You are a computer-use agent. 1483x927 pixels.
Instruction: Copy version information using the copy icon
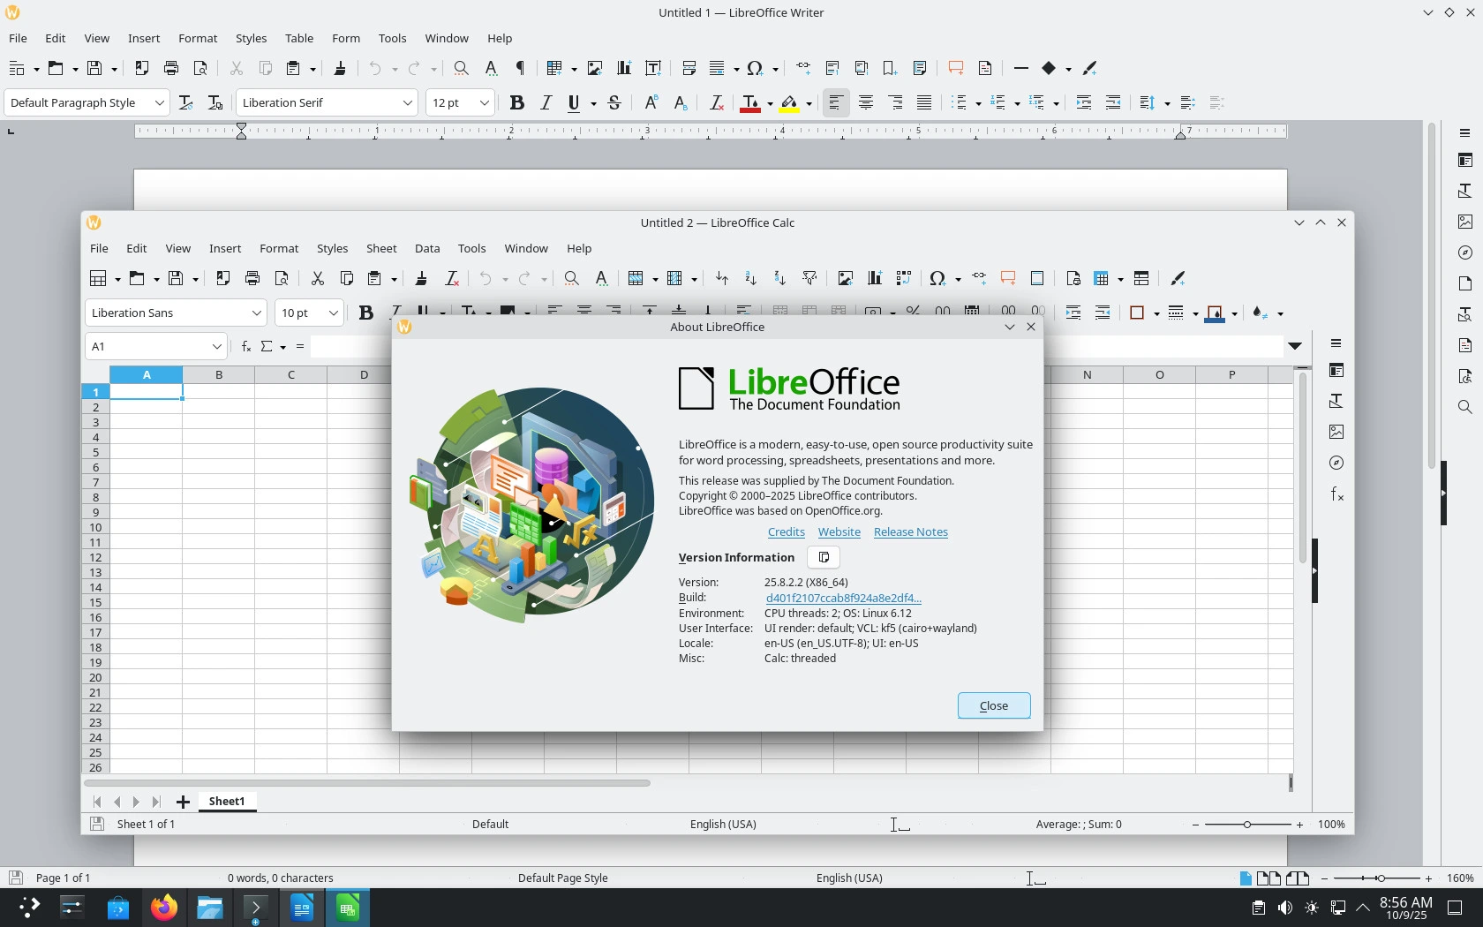[824, 557]
